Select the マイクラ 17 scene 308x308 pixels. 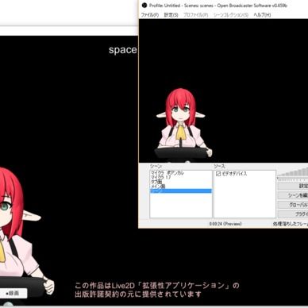click(x=181, y=177)
